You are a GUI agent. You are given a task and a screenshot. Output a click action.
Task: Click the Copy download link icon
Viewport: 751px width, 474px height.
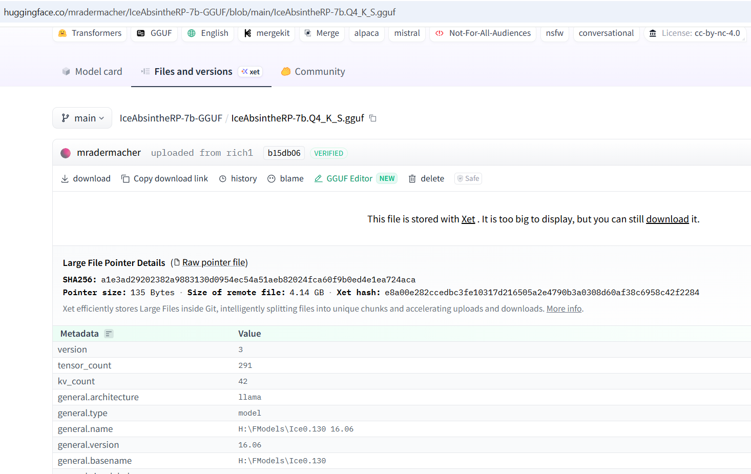pyautogui.click(x=126, y=179)
